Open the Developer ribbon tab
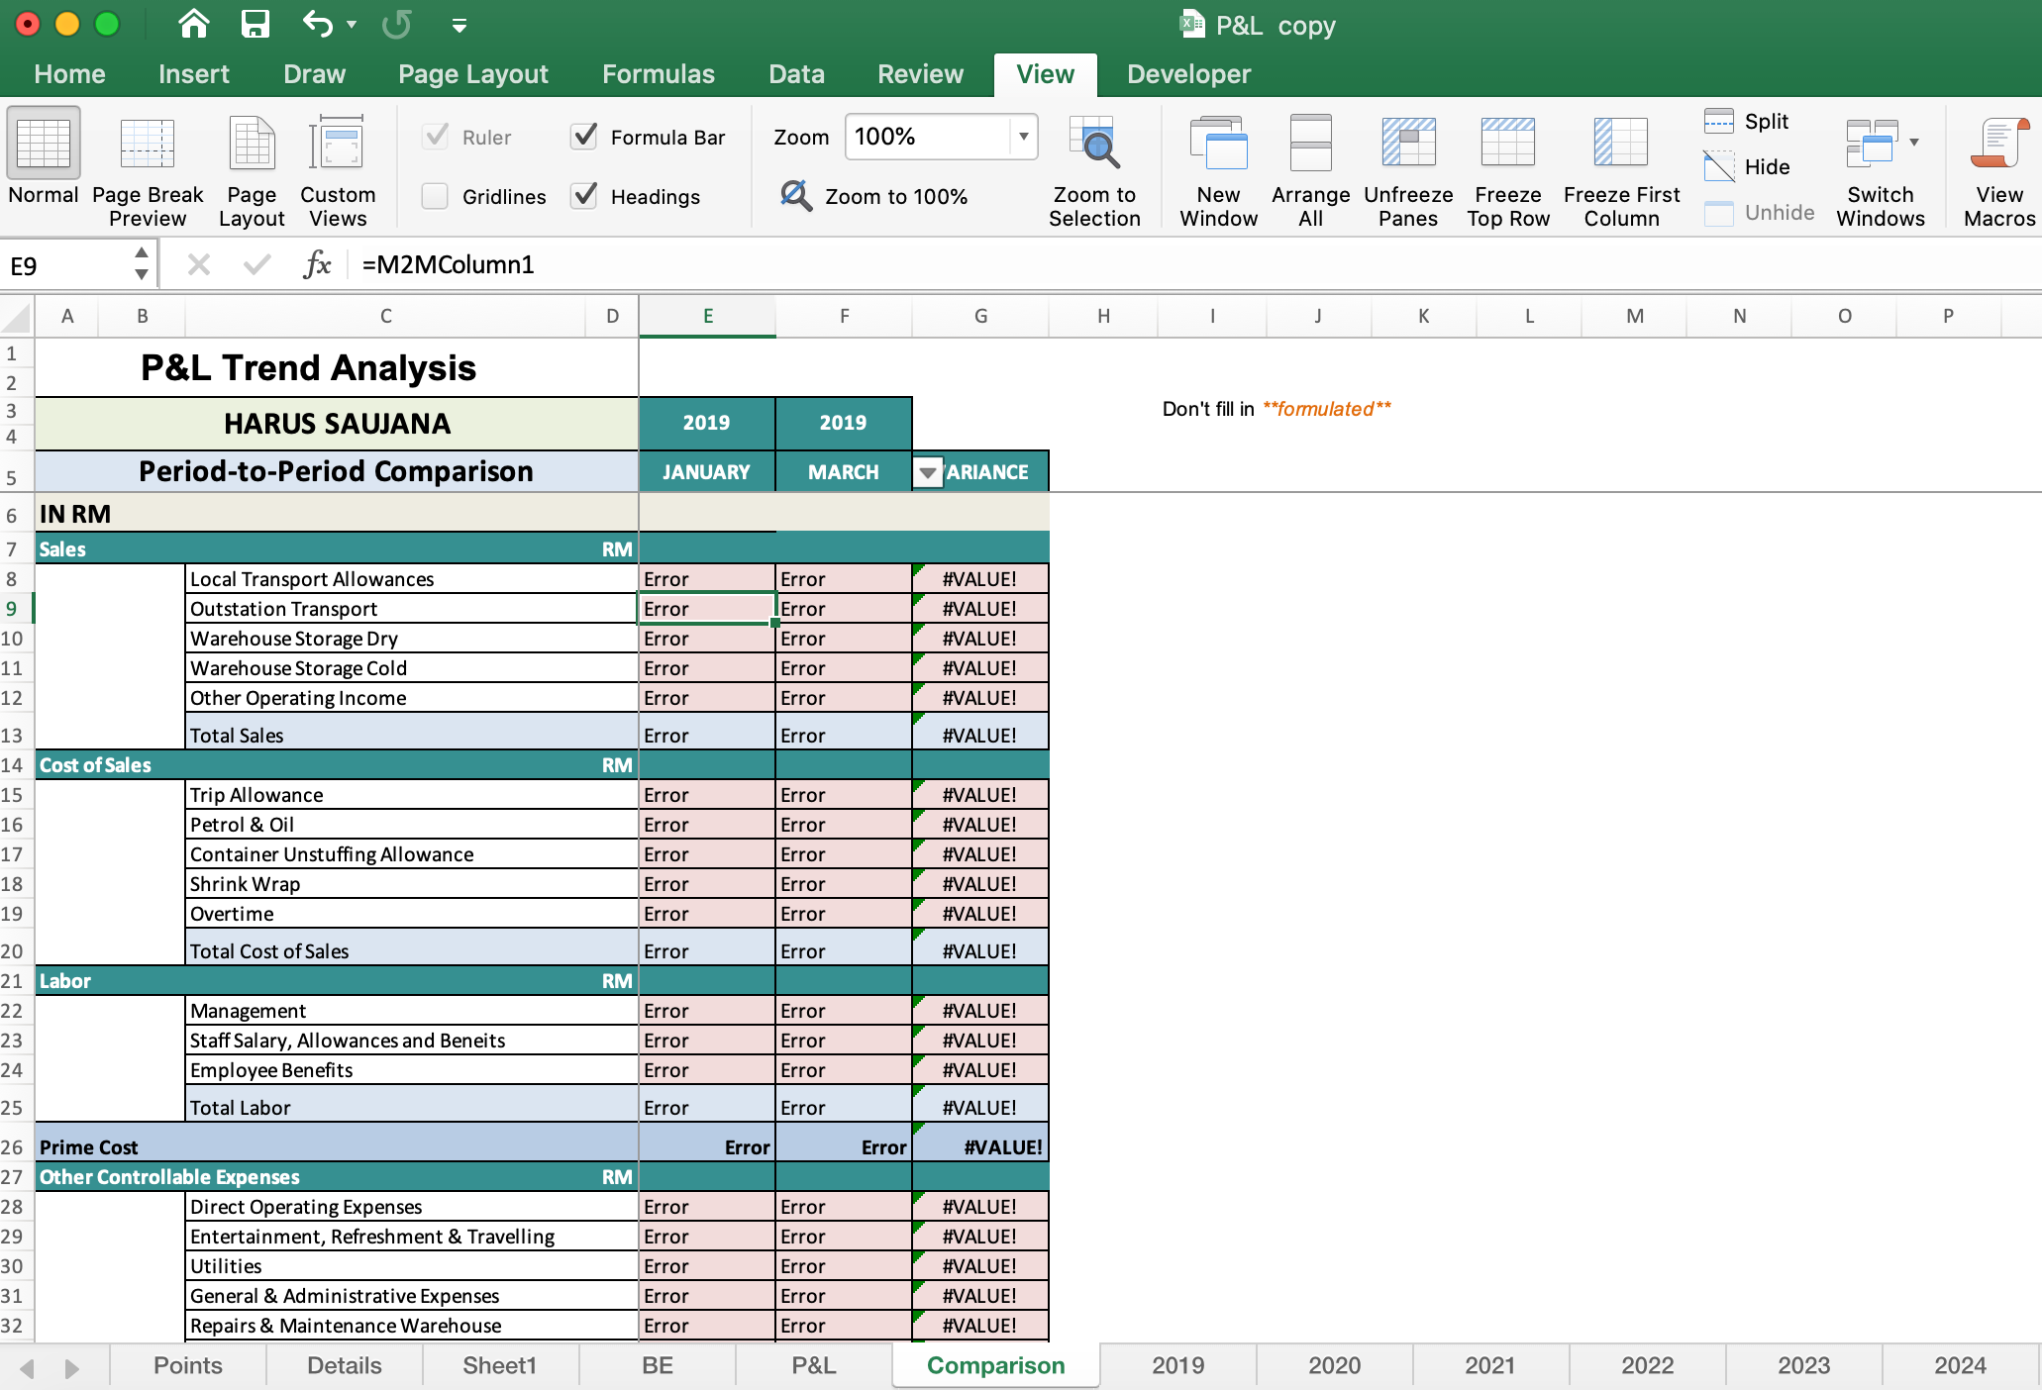Viewport: 2042px width, 1390px height. click(x=1188, y=74)
